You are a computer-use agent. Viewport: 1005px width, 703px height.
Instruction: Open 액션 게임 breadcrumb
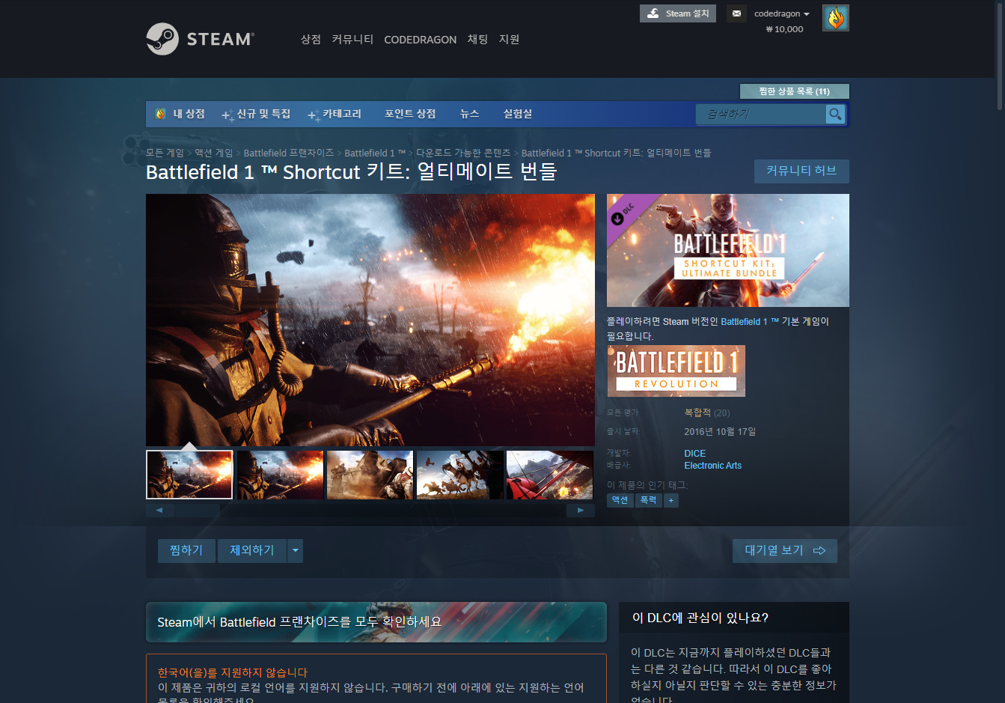coord(214,153)
